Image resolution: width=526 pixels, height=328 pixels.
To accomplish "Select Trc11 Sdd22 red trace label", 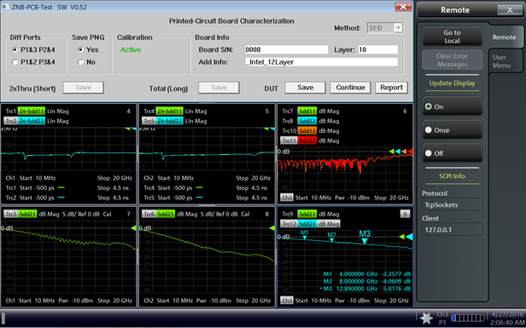I will [x=299, y=141].
